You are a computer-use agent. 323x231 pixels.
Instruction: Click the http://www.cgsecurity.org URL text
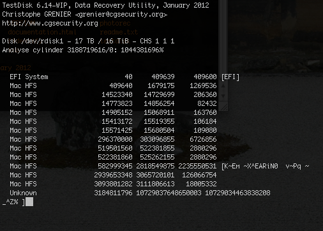50,23
